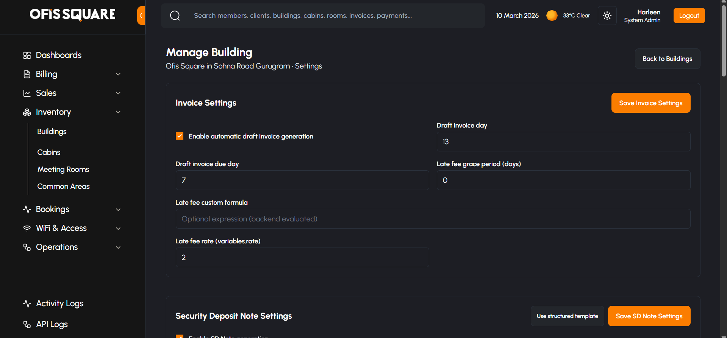
Task: Collapse the Inventory section chevron
Action: click(118, 112)
